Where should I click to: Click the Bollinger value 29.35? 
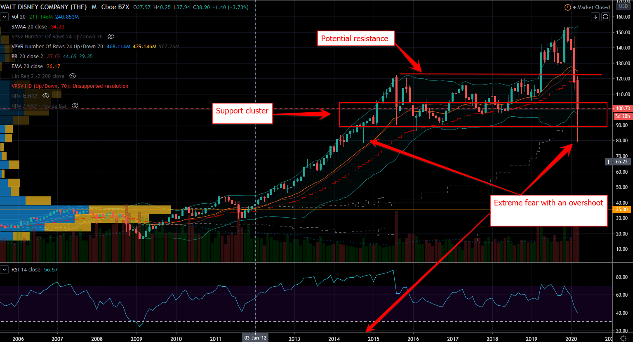(86, 57)
